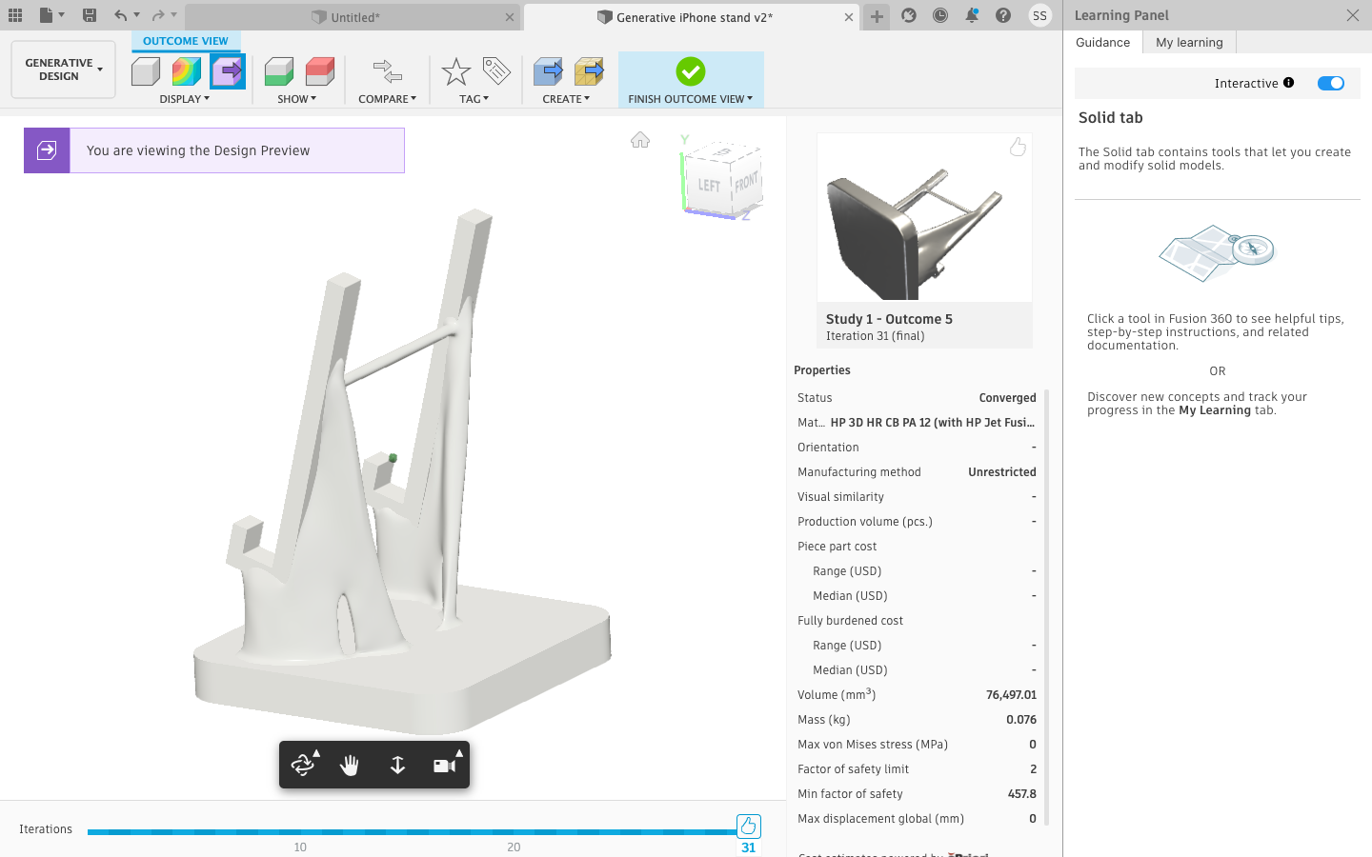
Task: Toggle thumbs-up on Outcome 5 thumbnail
Action: [1018, 147]
